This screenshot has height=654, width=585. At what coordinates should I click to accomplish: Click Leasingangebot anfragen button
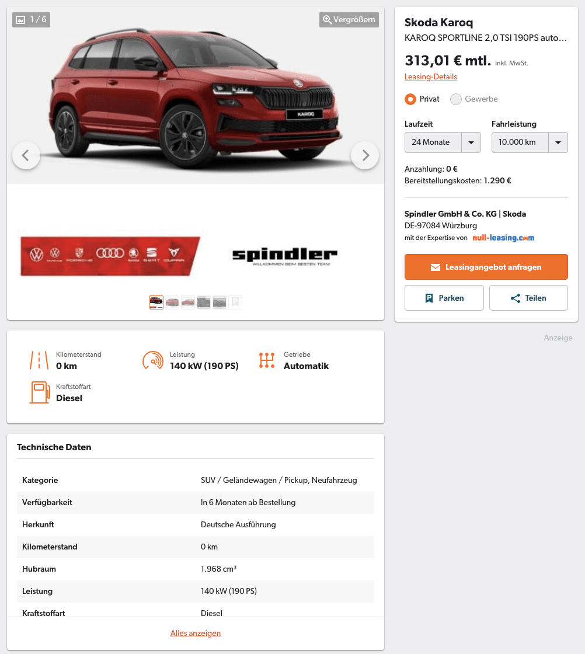pos(486,267)
